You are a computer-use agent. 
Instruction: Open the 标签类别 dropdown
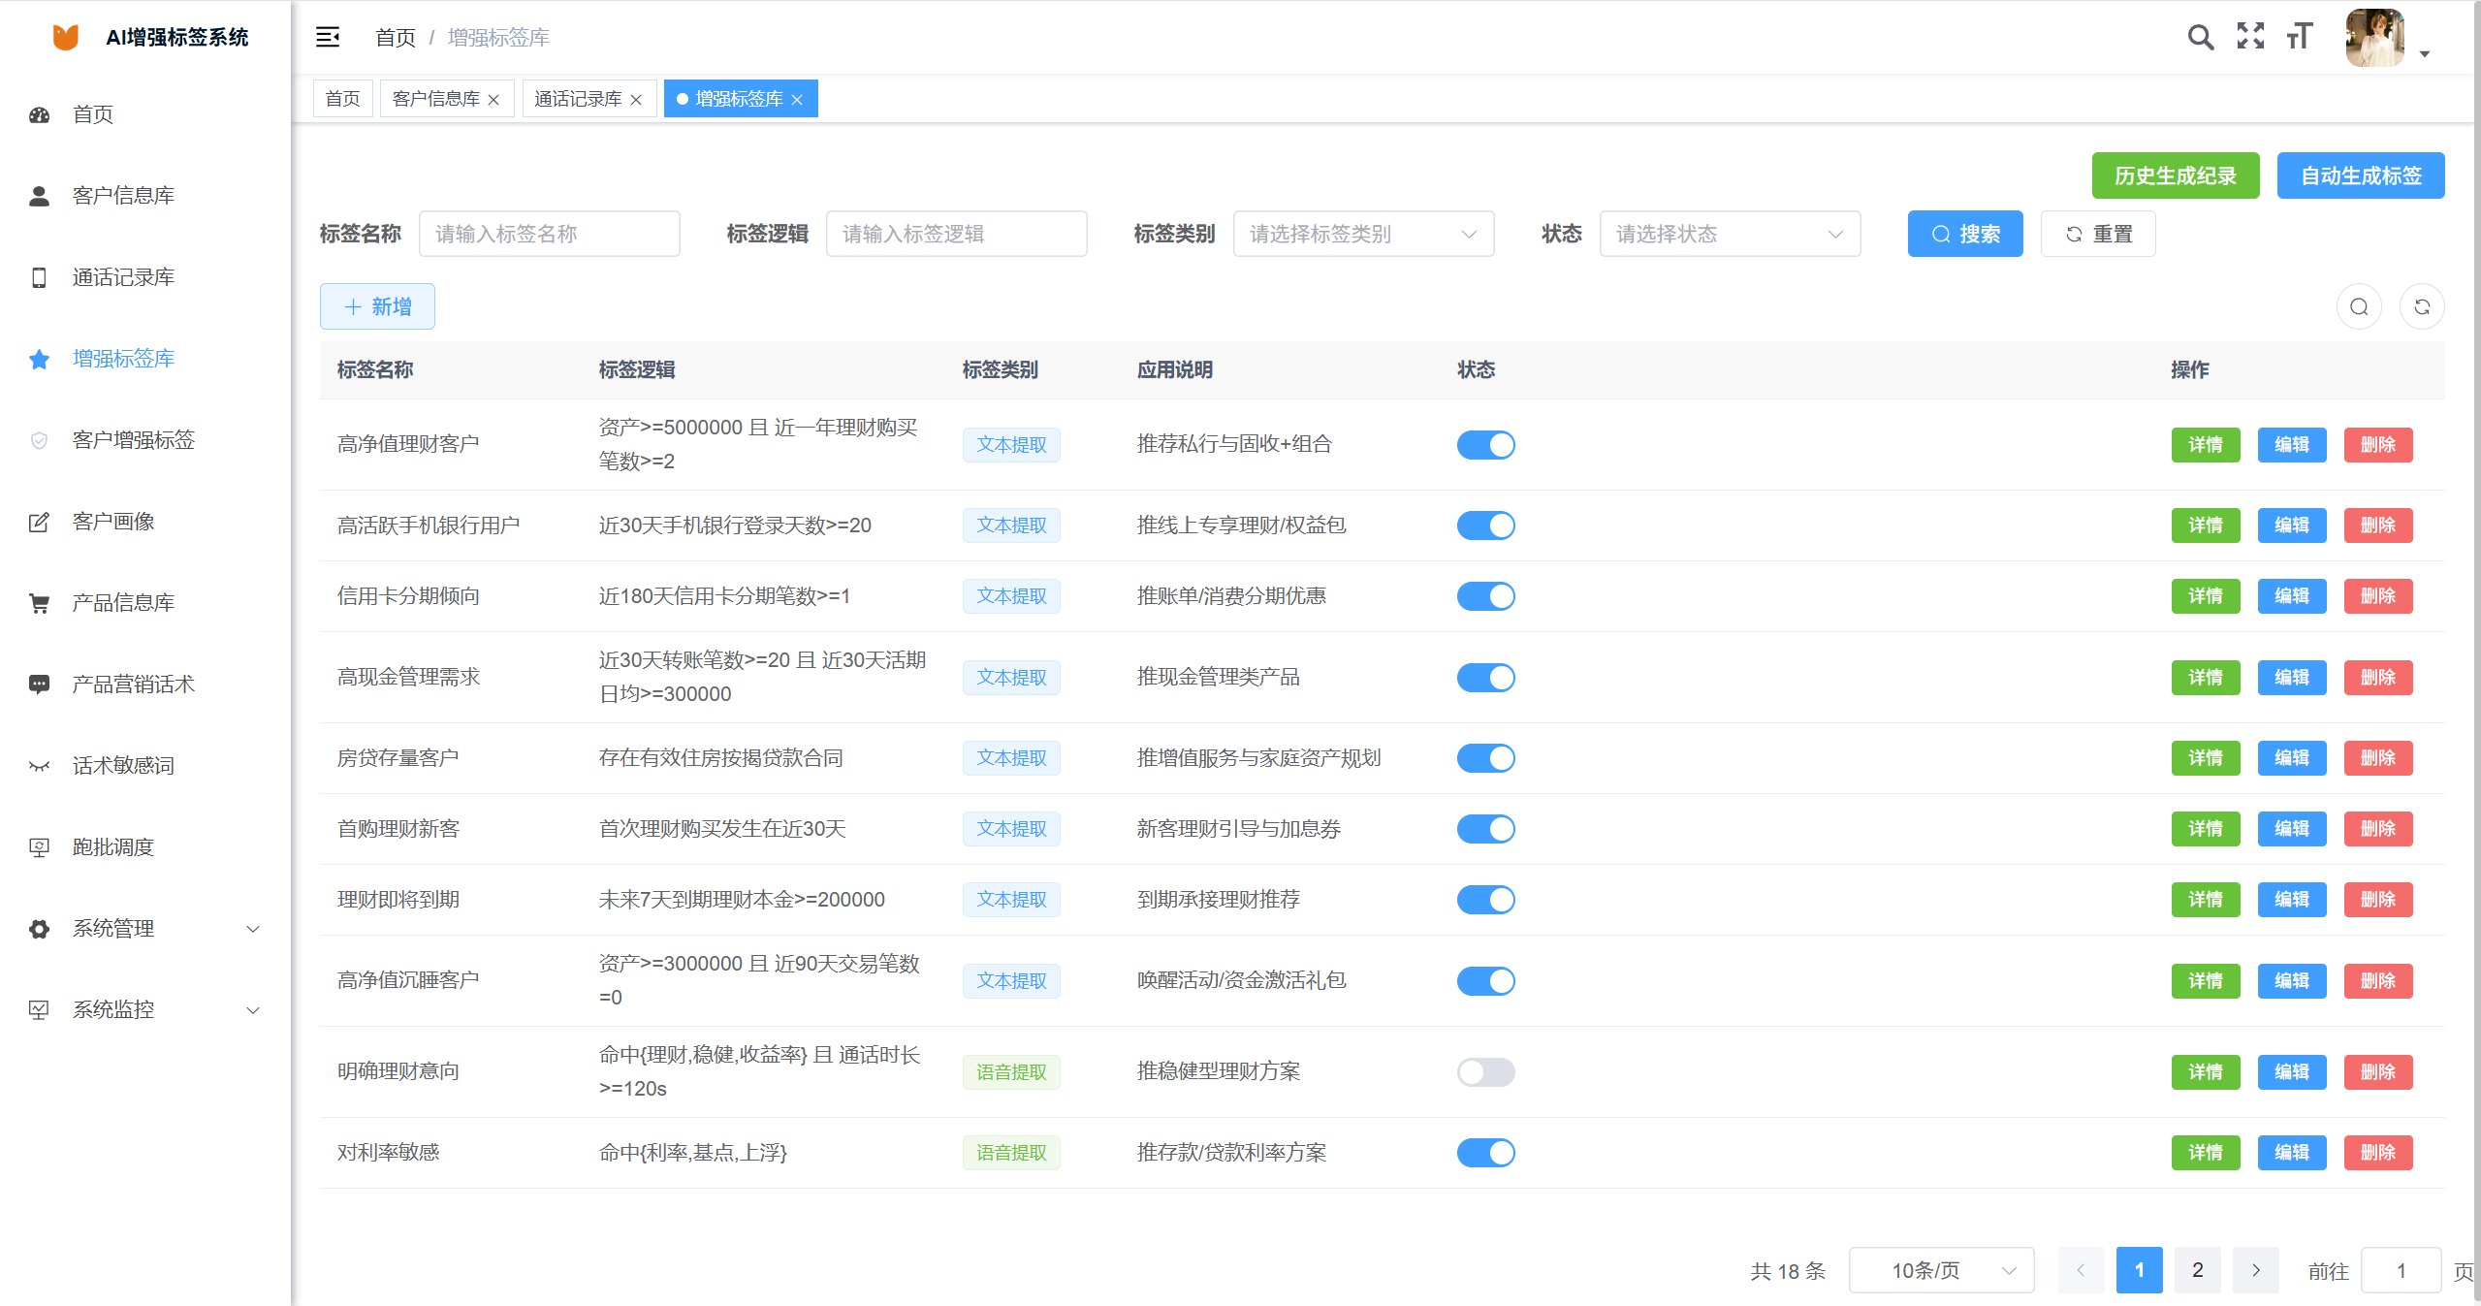1363,234
